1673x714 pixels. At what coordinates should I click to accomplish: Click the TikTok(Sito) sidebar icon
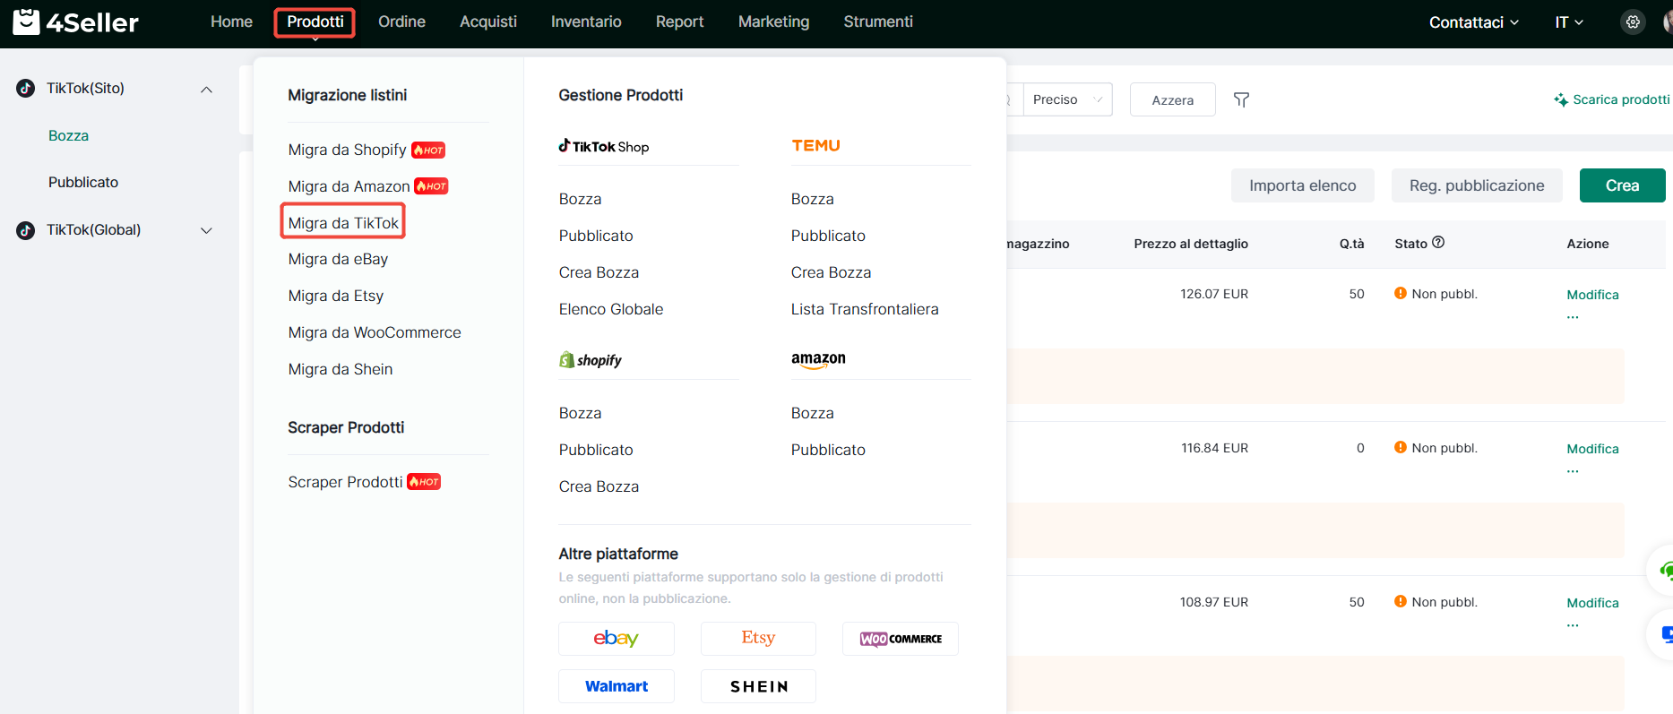point(26,88)
